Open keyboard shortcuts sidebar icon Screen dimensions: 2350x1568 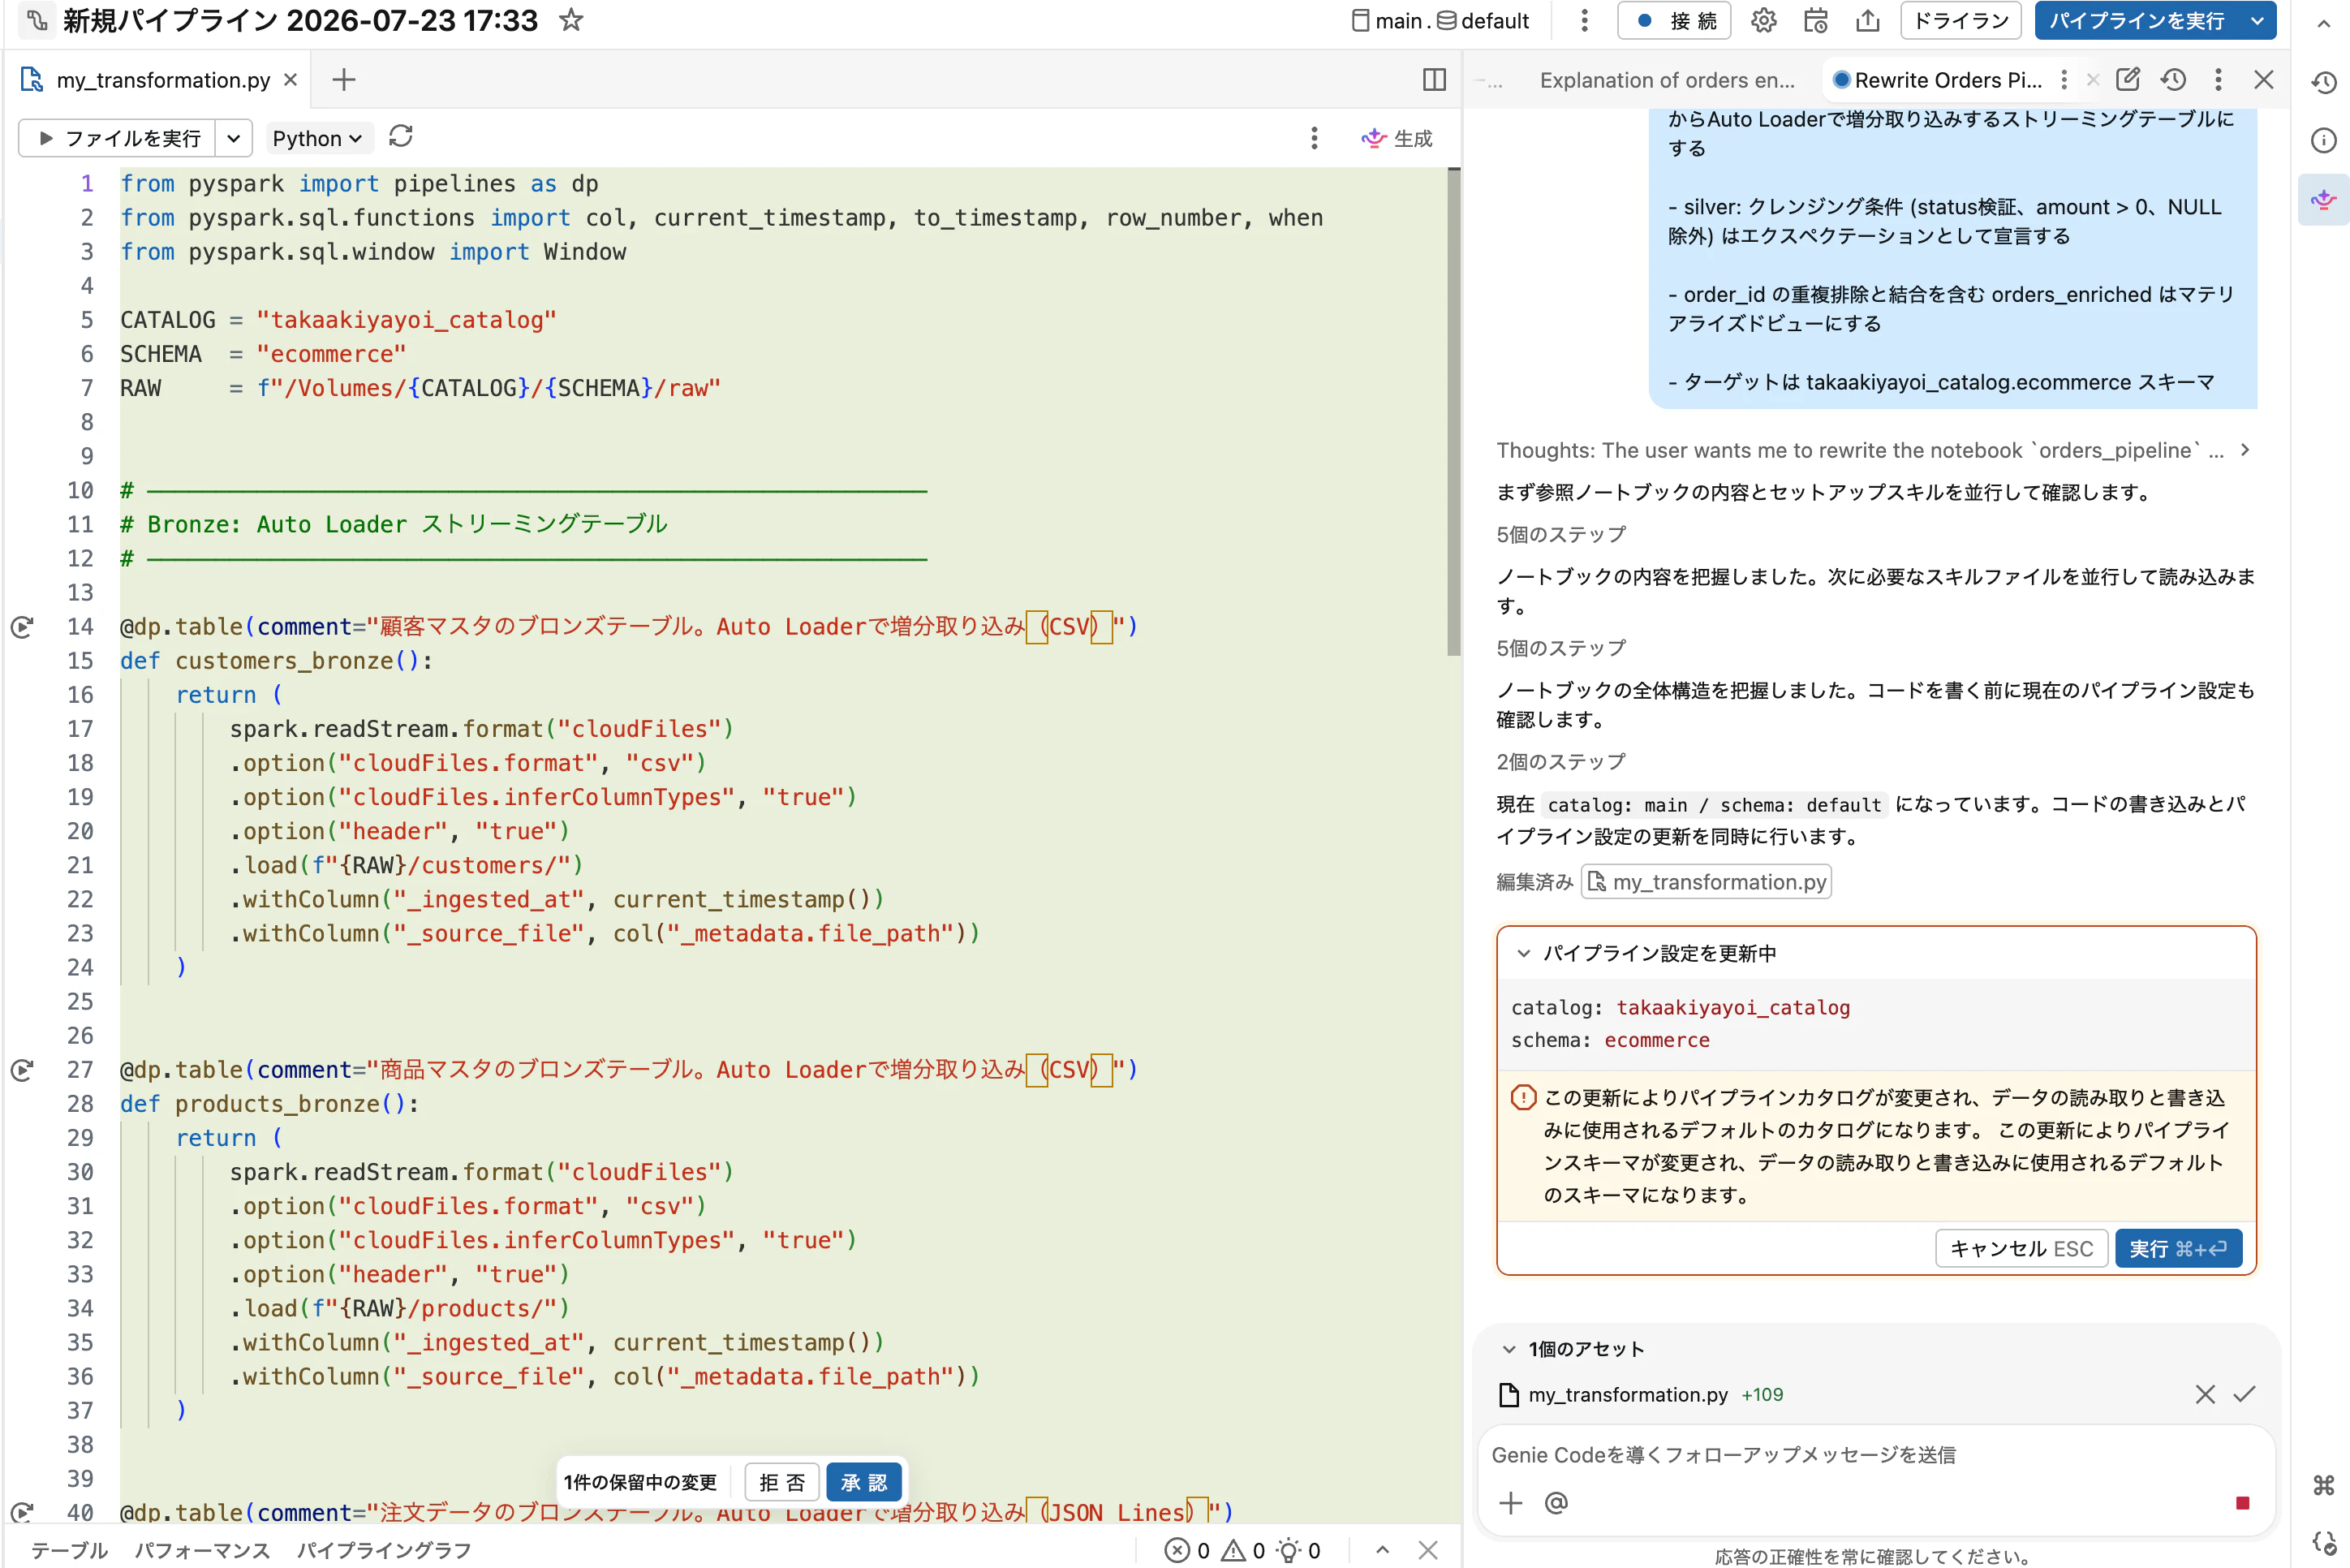[2323, 1485]
